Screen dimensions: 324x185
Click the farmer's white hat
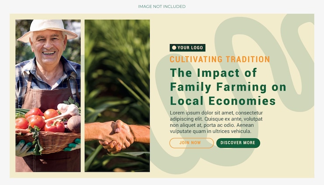point(47,30)
